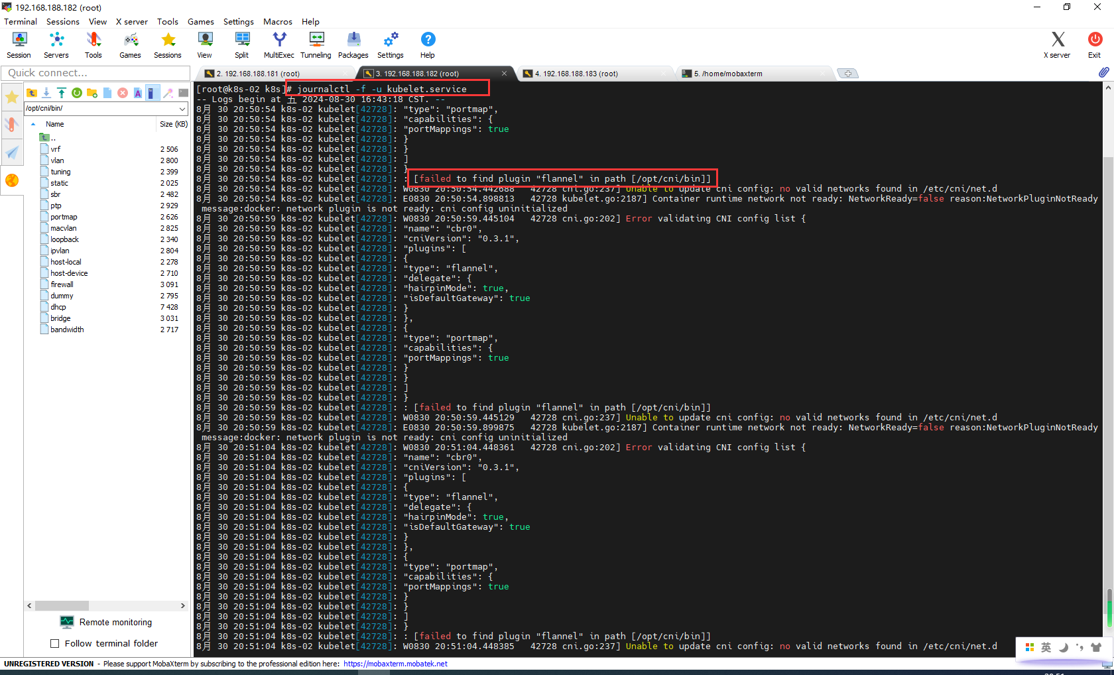1114x675 pixels.
Task: Switch to tab 5. /home/mobaxterm
Action: point(728,74)
